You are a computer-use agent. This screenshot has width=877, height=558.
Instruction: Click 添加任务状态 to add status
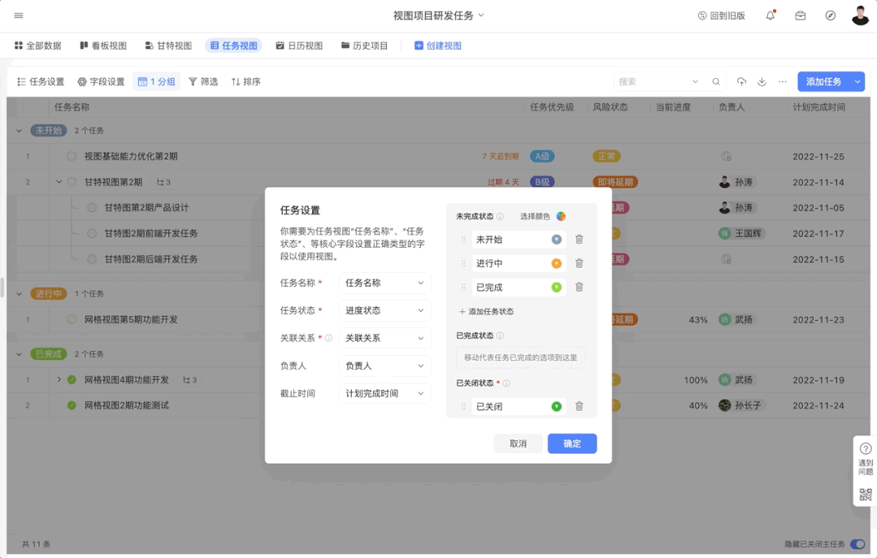click(486, 312)
